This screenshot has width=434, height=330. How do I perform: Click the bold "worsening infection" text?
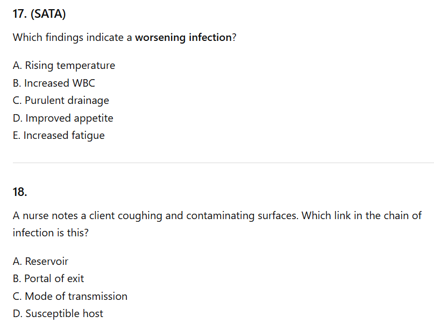click(x=183, y=38)
